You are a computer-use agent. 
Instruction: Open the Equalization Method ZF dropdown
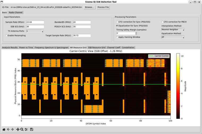coord(173,37)
